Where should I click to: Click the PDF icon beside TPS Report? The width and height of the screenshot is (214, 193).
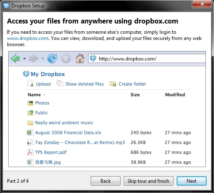(30, 152)
